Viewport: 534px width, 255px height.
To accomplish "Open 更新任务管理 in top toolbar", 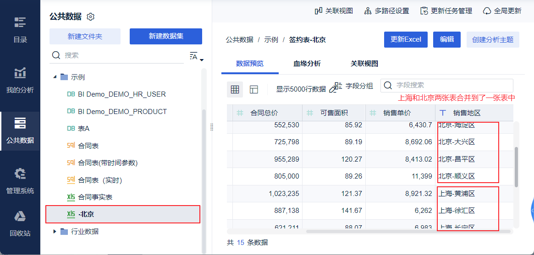I will (446, 11).
